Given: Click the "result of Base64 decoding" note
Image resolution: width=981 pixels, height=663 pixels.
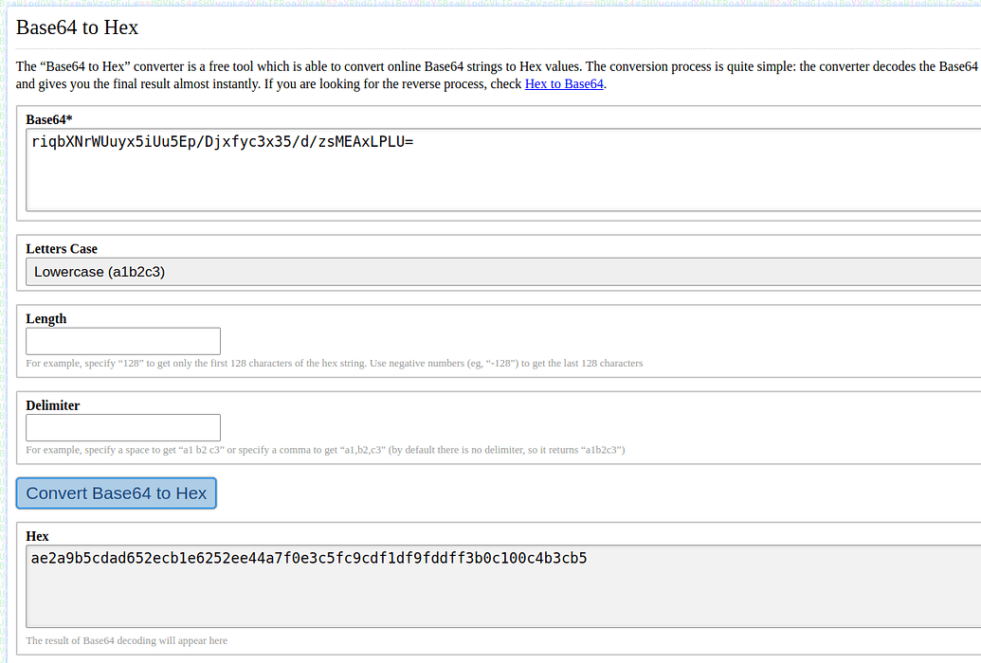Looking at the screenshot, I should (127, 640).
